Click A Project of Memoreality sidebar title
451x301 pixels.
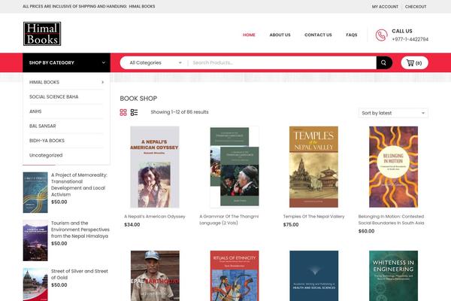[x=79, y=184]
